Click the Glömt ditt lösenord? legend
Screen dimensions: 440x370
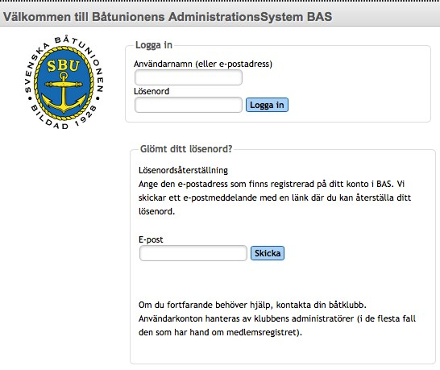(186, 149)
